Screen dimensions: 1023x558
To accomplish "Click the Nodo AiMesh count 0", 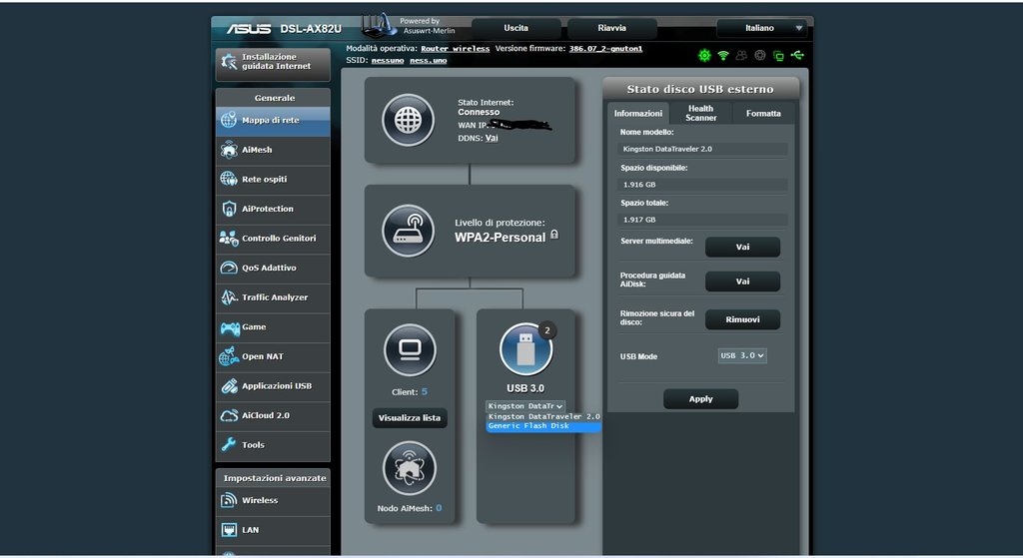I will pyautogui.click(x=439, y=508).
